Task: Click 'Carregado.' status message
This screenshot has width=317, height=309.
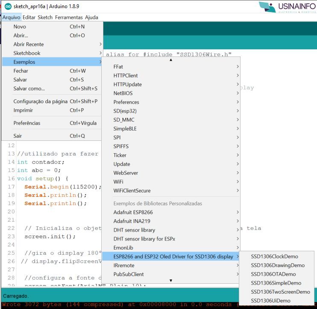Action: pyautogui.click(x=15, y=296)
